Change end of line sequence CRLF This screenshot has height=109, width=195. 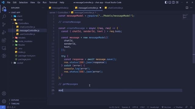[x=142, y=107]
